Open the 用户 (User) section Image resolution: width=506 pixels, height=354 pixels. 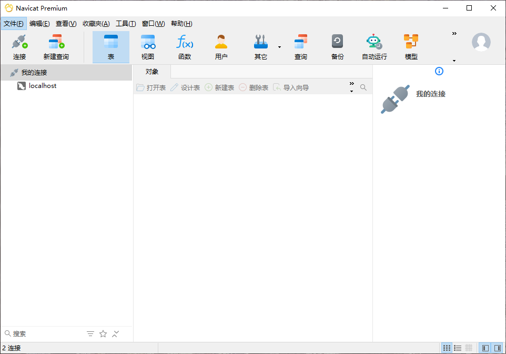click(x=221, y=47)
